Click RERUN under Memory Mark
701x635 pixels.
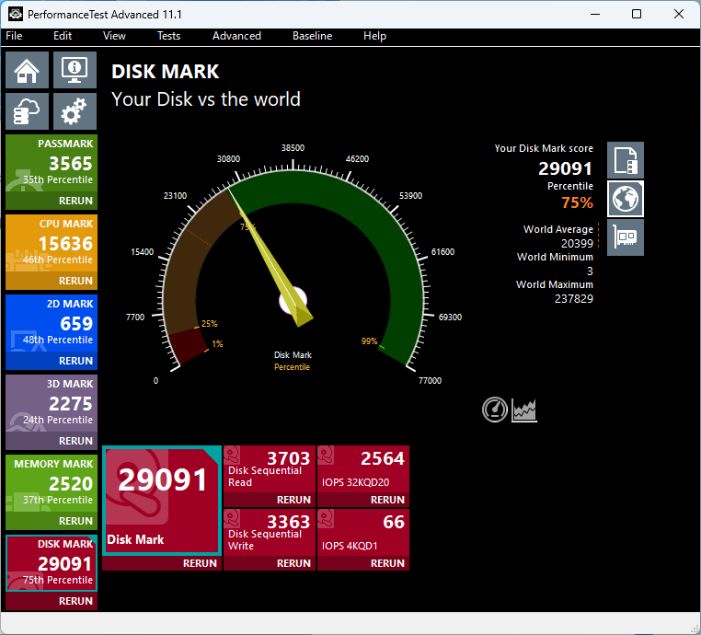click(75, 521)
